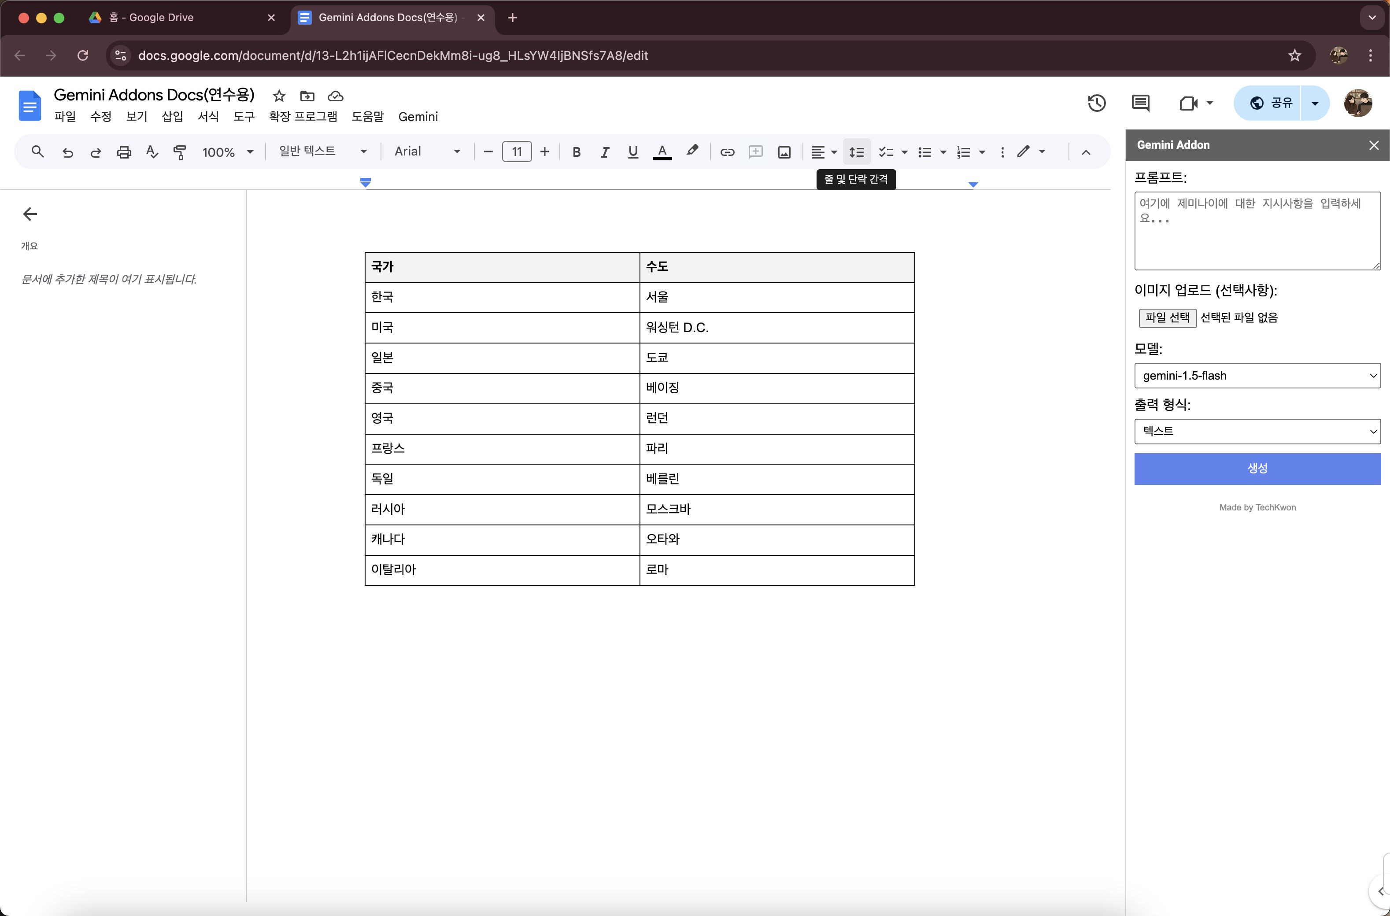Image resolution: width=1390 pixels, height=916 pixels.
Task: Open a new browser tab
Action: pyautogui.click(x=512, y=18)
